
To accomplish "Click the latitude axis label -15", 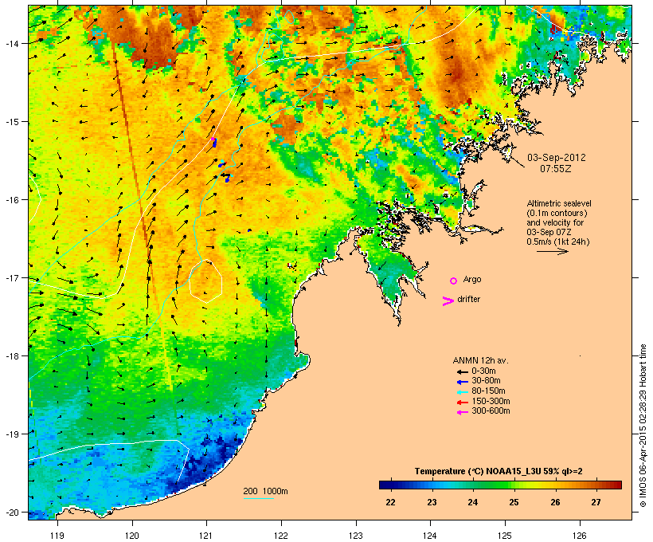I will click(x=12, y=122).
